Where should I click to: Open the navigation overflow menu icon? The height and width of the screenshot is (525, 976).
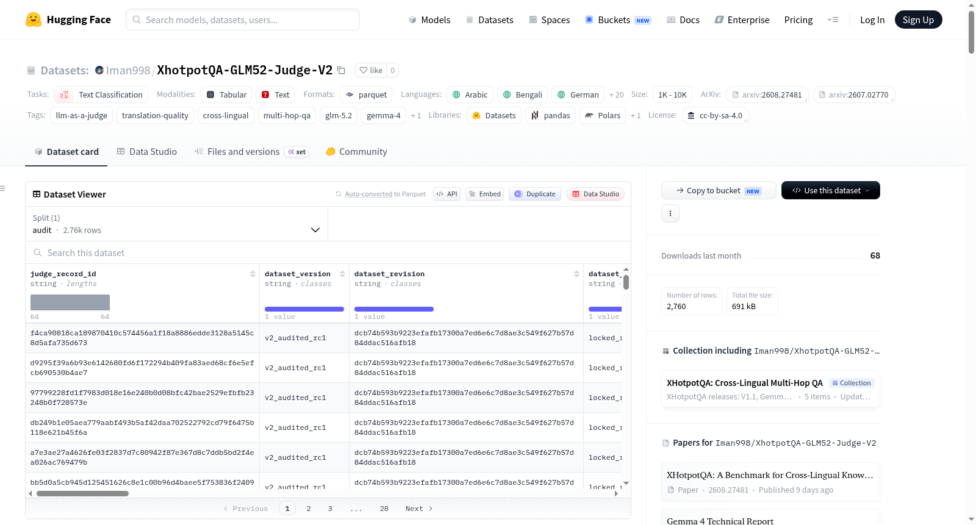click(x=833, y=20)
